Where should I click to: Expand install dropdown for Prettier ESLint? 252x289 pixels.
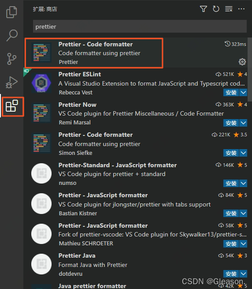pyautogui.click(x=243, y=93)
